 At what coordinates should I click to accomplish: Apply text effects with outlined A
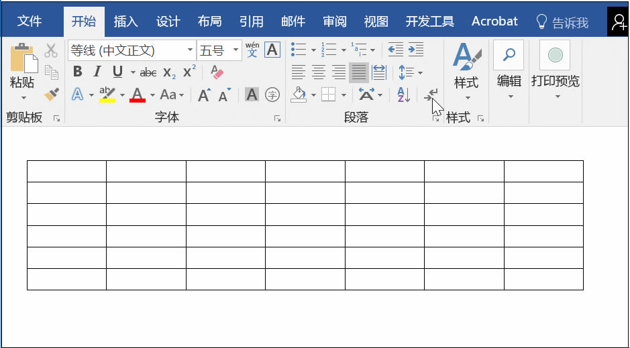tap(77, 95)
